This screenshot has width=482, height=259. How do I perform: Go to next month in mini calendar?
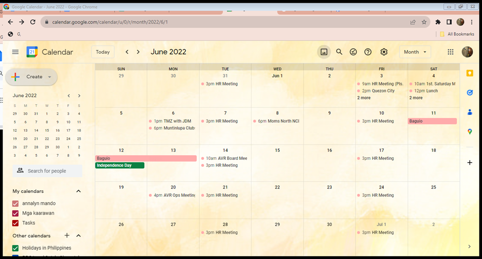(79, 96)
